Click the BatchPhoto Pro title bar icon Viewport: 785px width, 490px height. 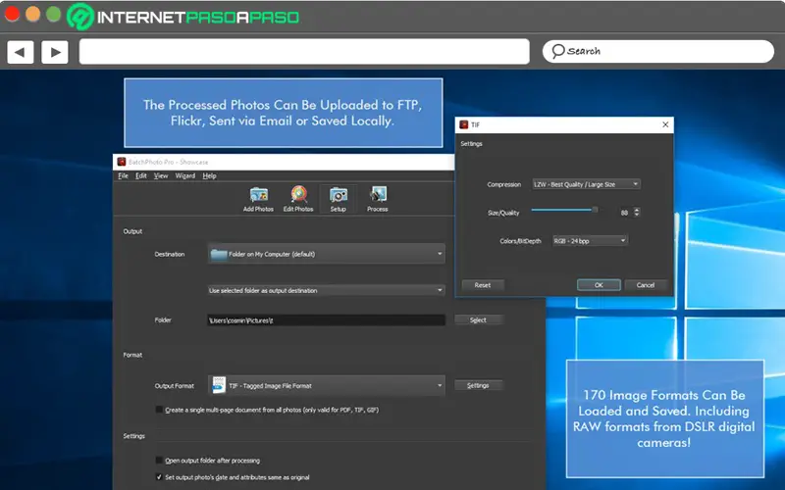click(121, 162)
